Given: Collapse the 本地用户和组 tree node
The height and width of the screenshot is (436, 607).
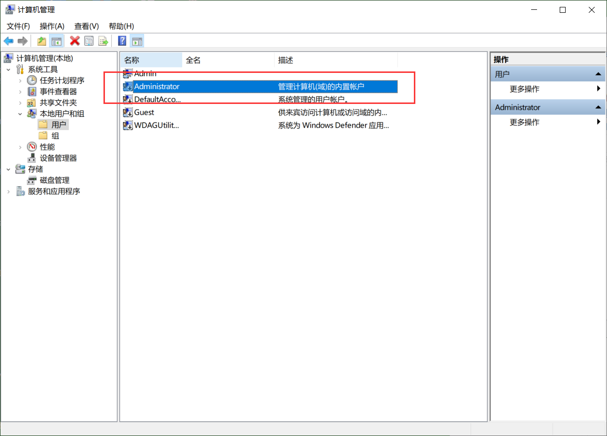Looking at the screenshot, I should [20, 114].
